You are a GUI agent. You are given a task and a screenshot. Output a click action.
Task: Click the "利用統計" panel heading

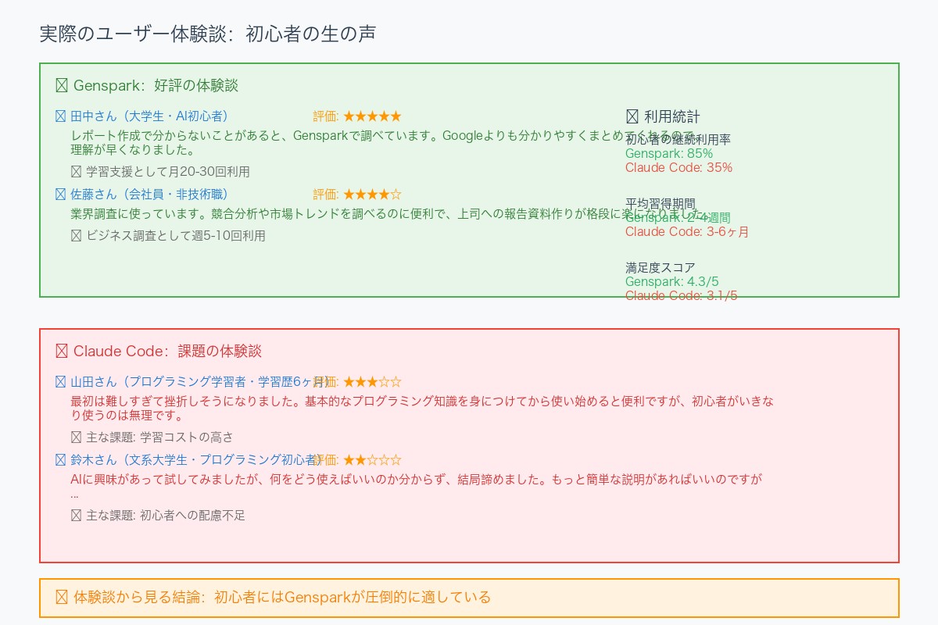672,116
